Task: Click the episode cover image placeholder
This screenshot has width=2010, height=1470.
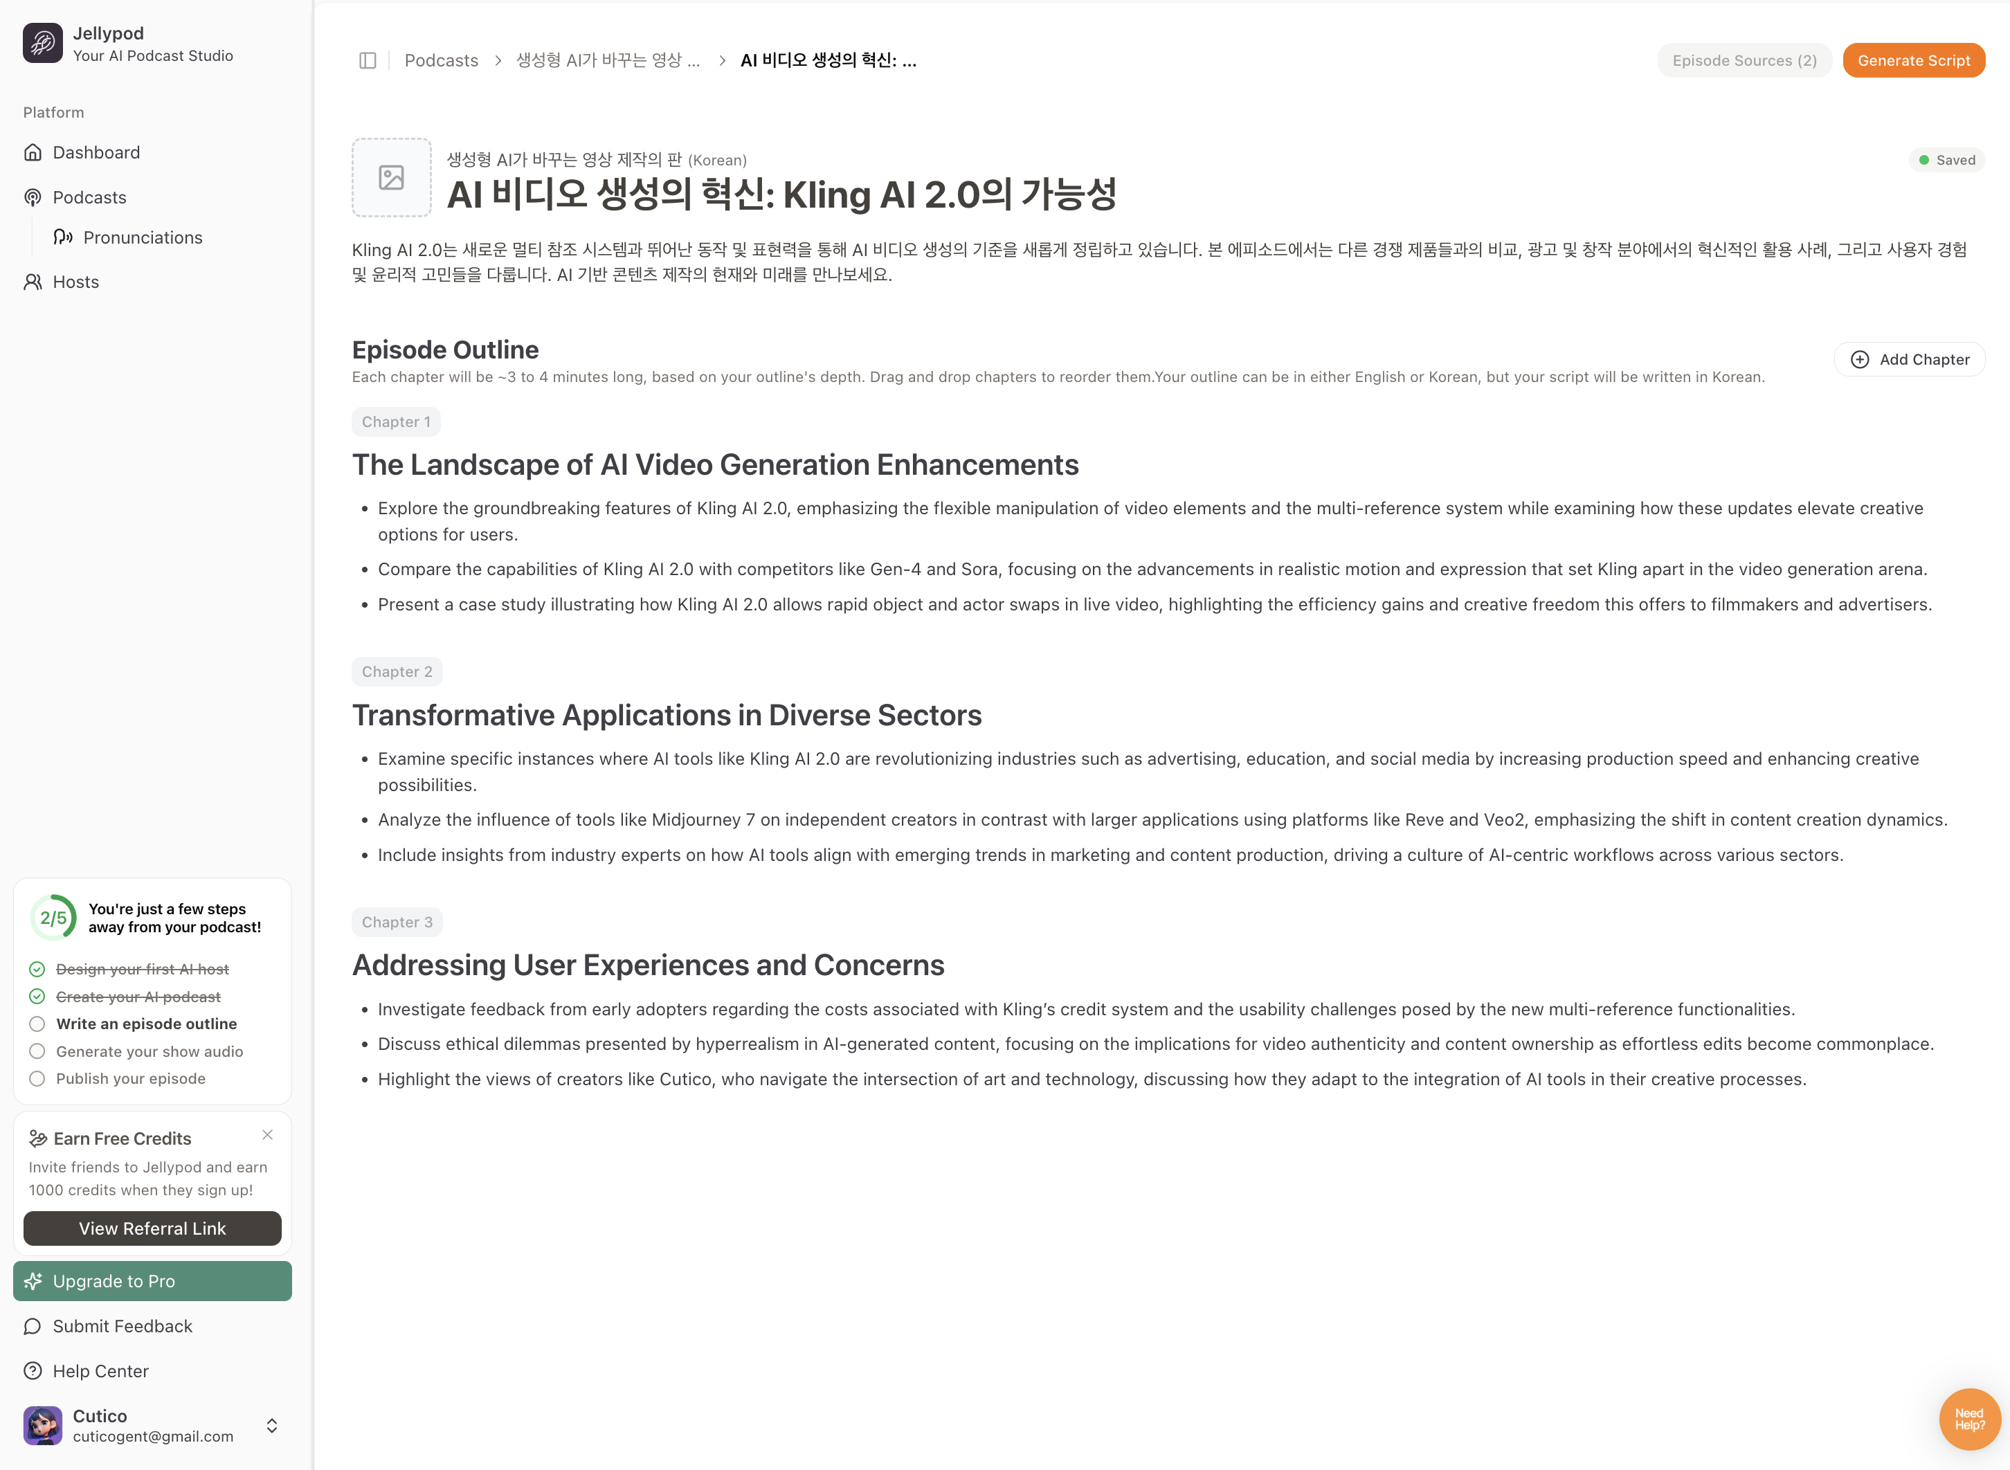Action: point(392,177)
